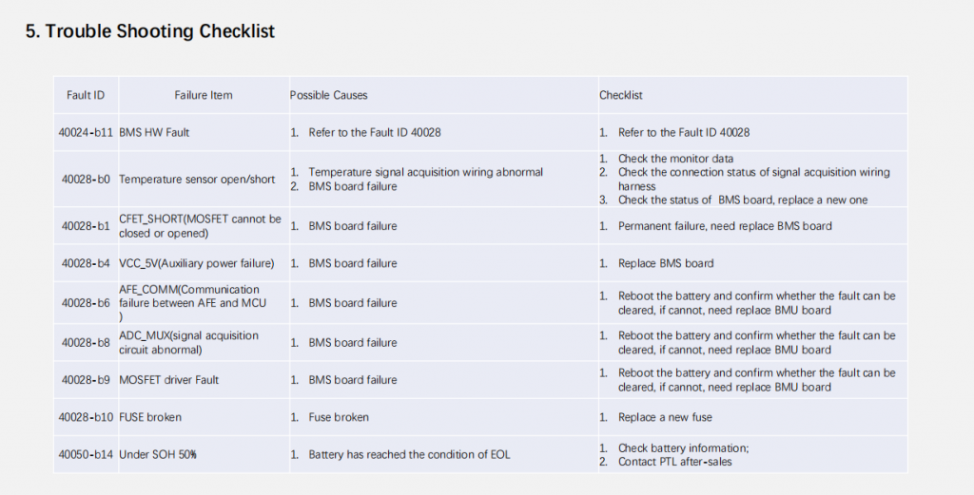Viewport: 974px width, 495px height.
Task: Click fault ID 40028-b0 cell
Action: point(86,180)
